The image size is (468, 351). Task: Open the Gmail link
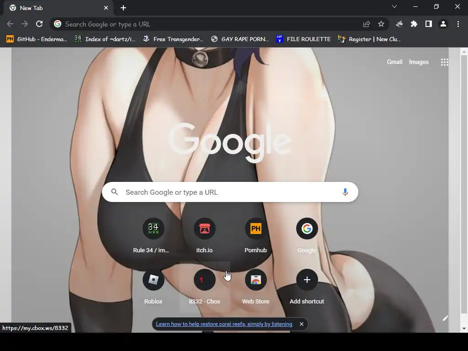[394, 62]
